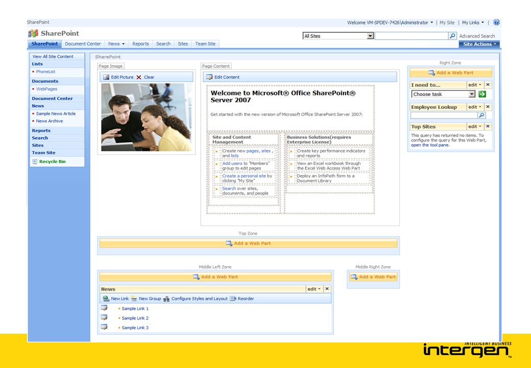The height and width of the screenshot is (368, 531).
Task: Click Add a Web Part in Right Zone
Action: (x=450, y=73)
